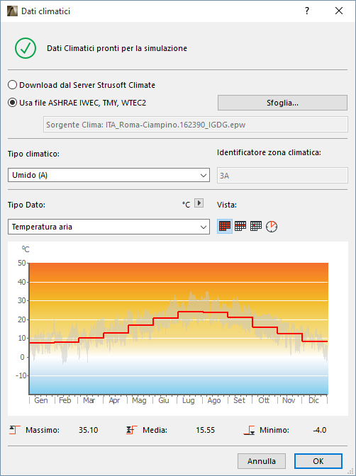Open the Tipo Dato Temperatura aria dropdown
The width and height of the screenshot is (356, 476).
tap(109, 227)
